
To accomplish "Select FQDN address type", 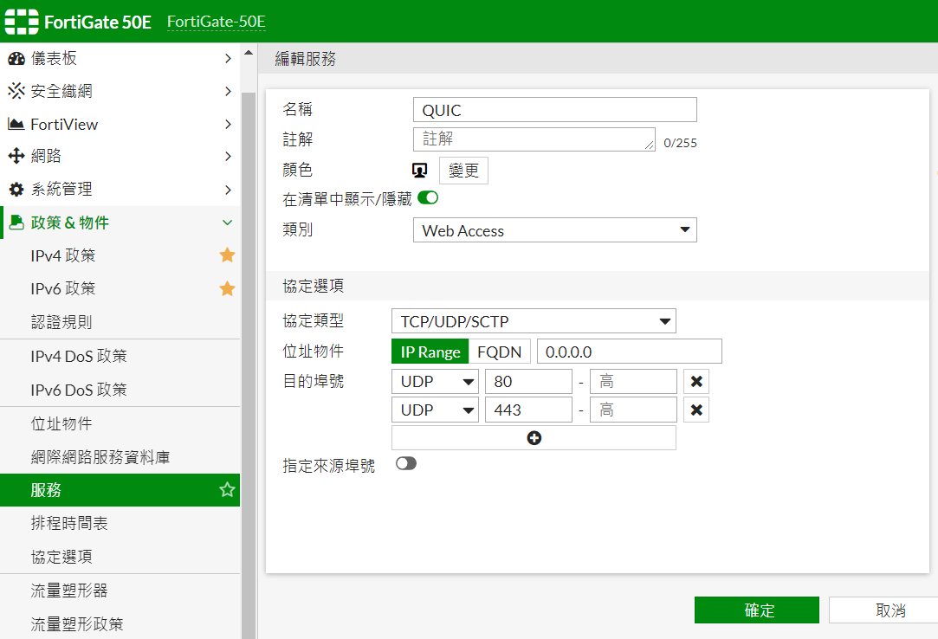I will [x=500, y=352].
